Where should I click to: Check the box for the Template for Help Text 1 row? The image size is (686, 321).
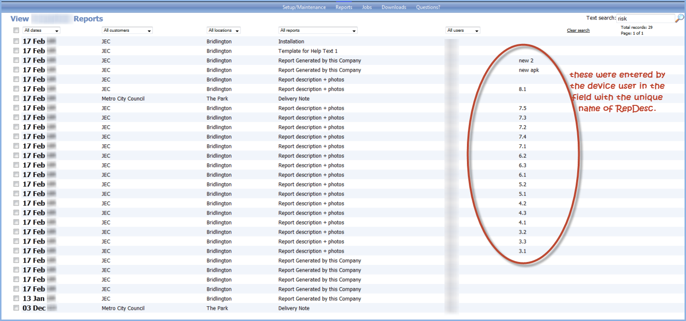(16, 51)
